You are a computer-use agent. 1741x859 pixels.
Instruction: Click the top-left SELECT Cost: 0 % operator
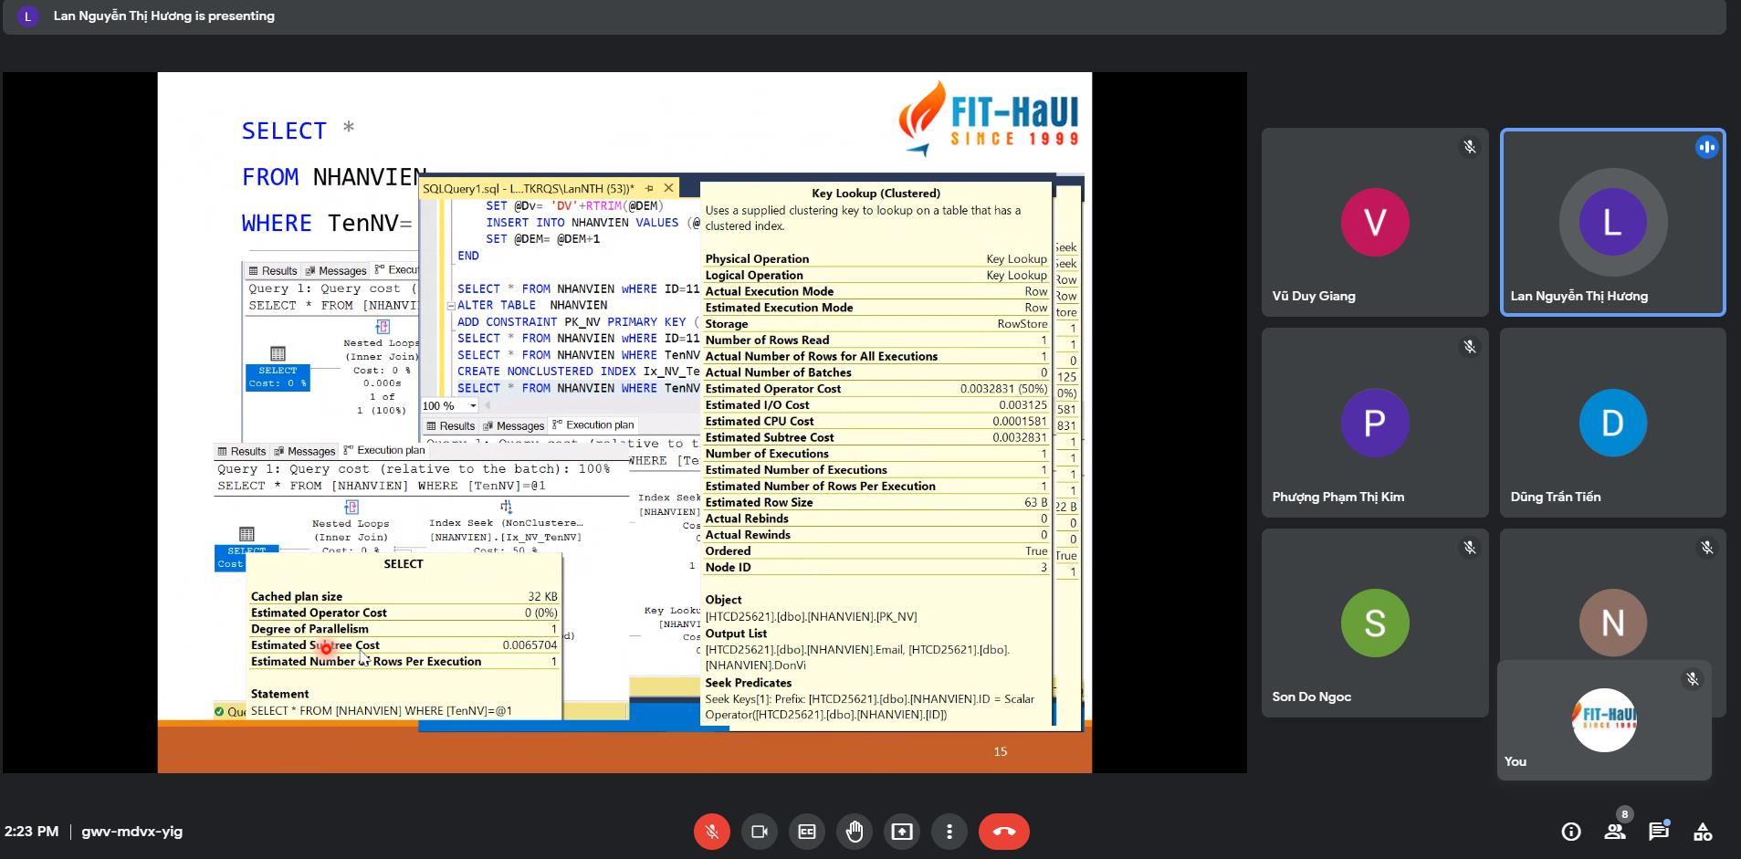point(278,368)
